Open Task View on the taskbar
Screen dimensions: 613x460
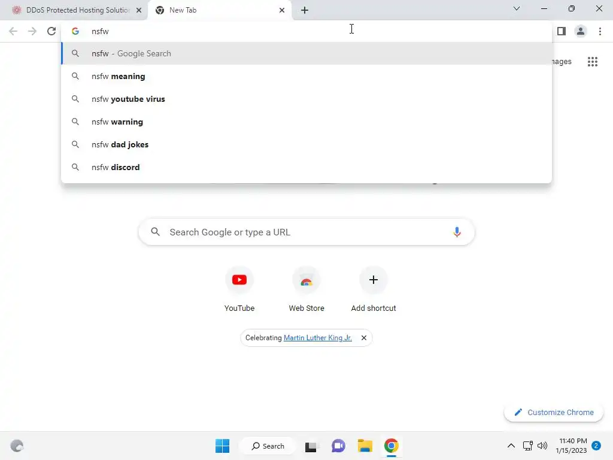[x=311, y=446]
